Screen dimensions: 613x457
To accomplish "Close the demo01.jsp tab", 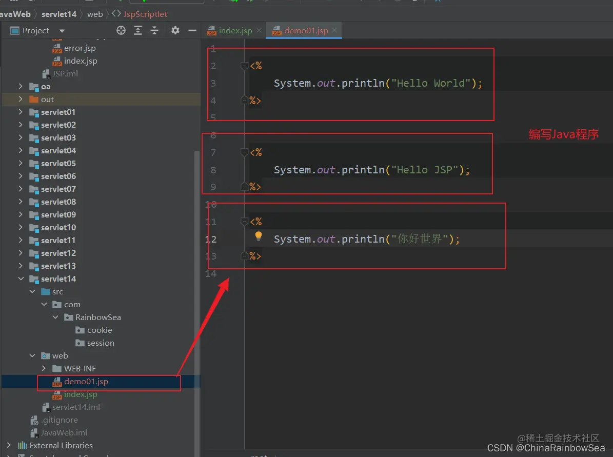I will point(334,30).
